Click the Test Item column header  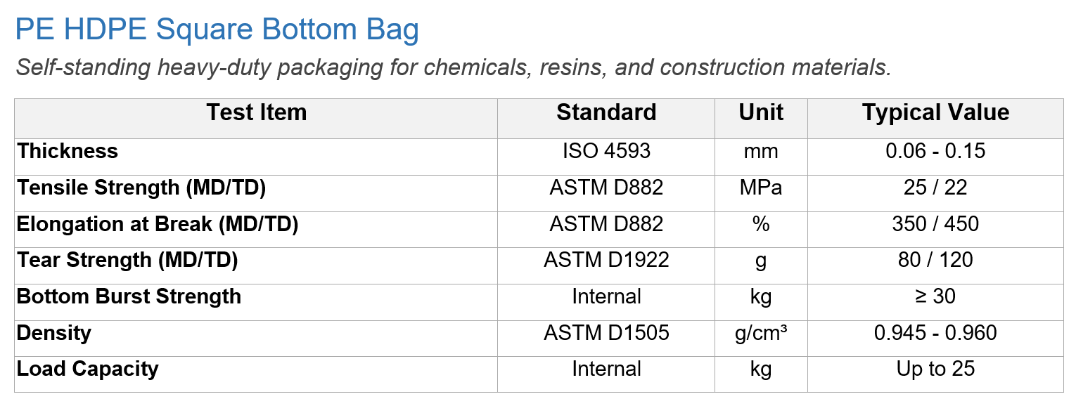pyautogui.click(x=256, y=112)
